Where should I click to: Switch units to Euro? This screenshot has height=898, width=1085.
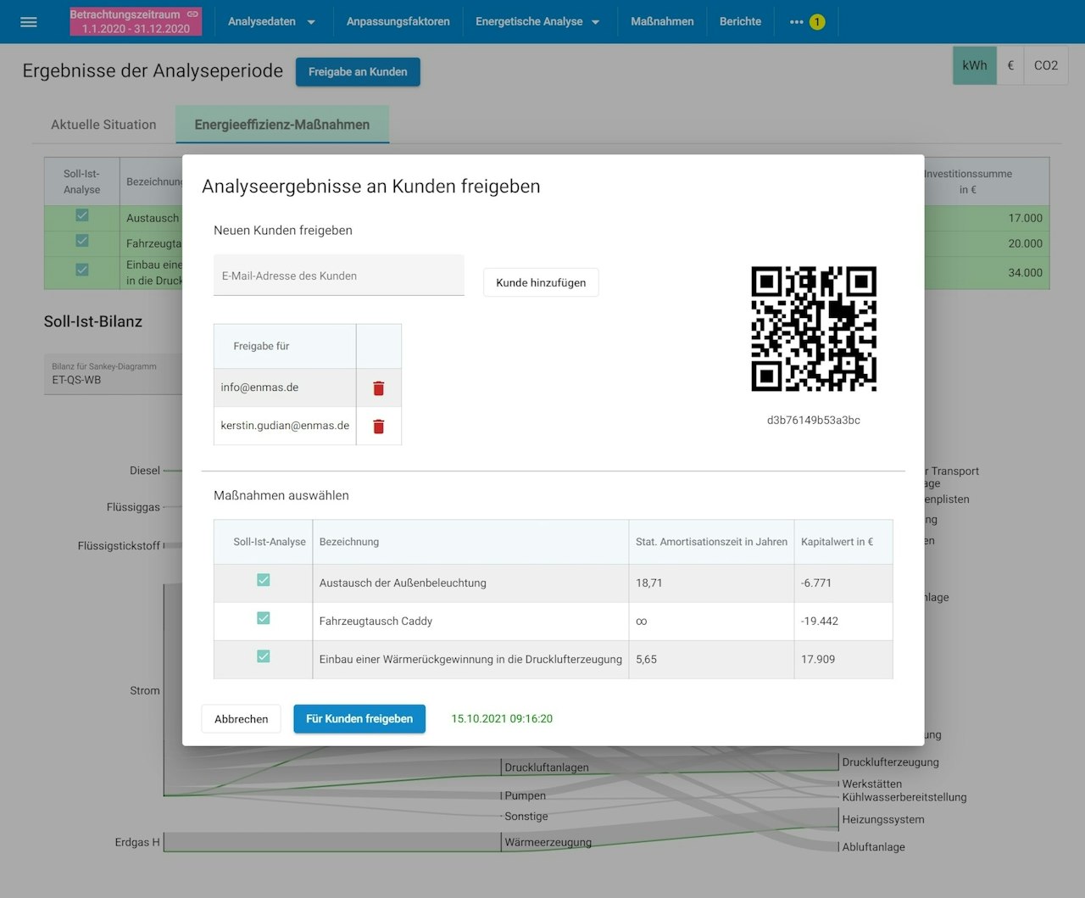point(1010,65)
